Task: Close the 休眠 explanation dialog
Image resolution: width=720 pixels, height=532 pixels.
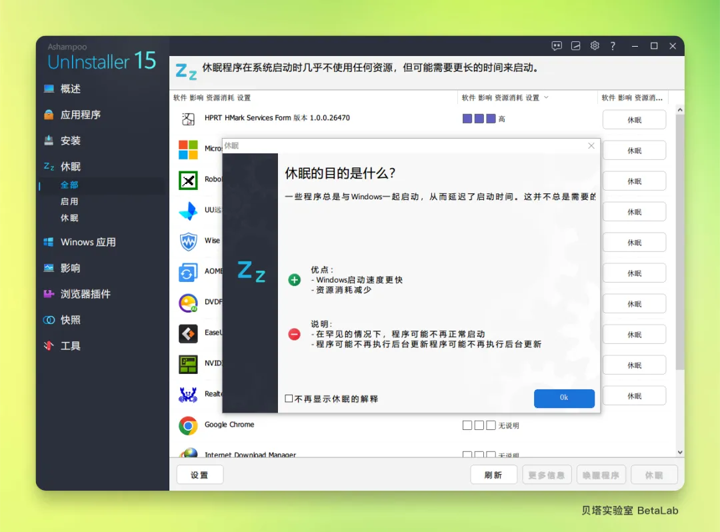Action: [591, 145]
